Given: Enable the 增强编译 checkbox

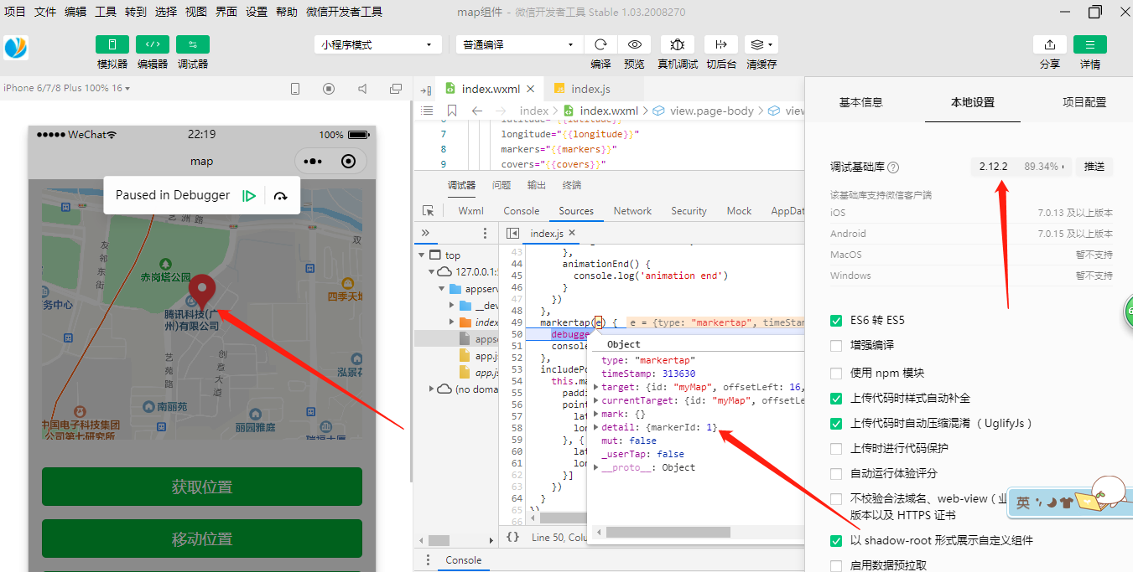Looking at the screenshot, I should (836, 345).
